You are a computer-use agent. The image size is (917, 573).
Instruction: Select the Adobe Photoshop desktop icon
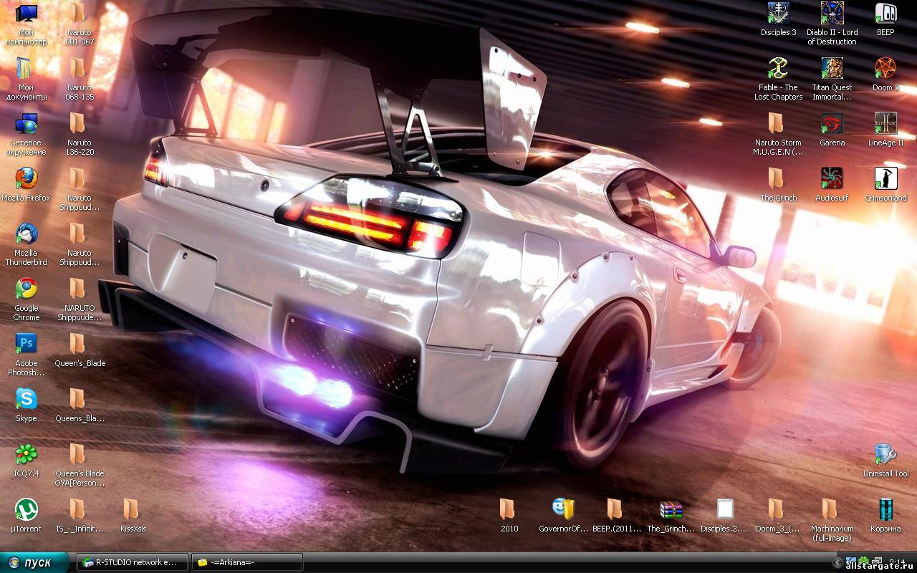coord(27,344)
